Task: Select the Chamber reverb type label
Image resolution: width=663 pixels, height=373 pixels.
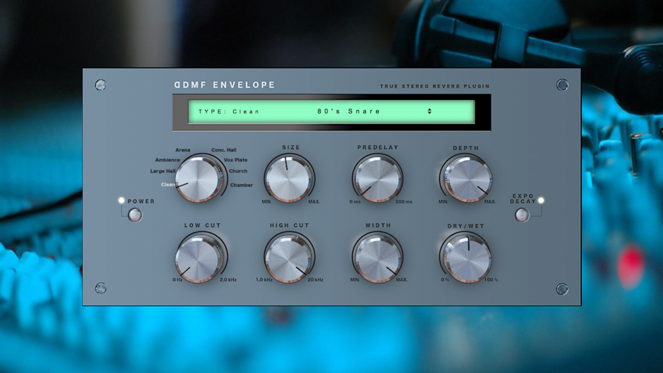Action: click(x=241, y=185)
